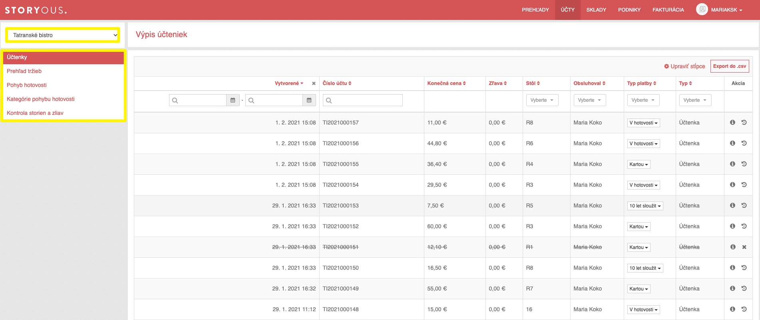This screenshot has height=320, width=760.
Task: Open the PODNIKY navigation tab
Action: (x=629, y=10)
